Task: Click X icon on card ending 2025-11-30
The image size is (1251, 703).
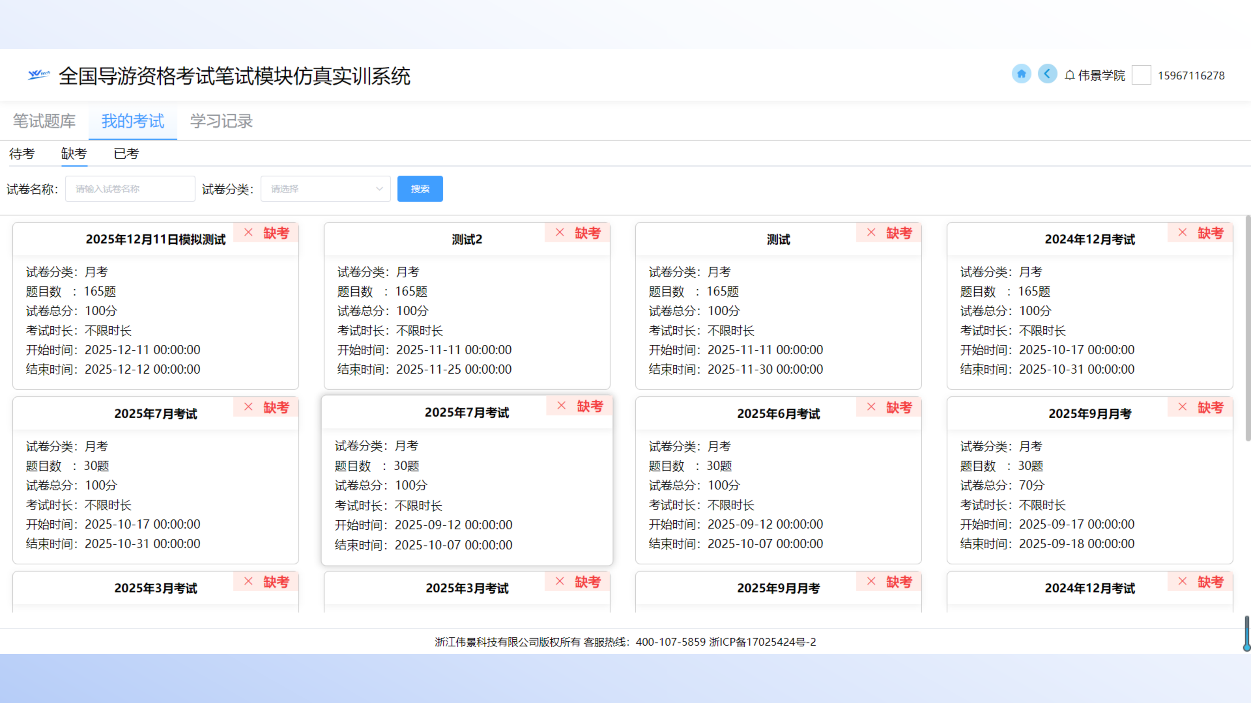Action: point(871,232)
